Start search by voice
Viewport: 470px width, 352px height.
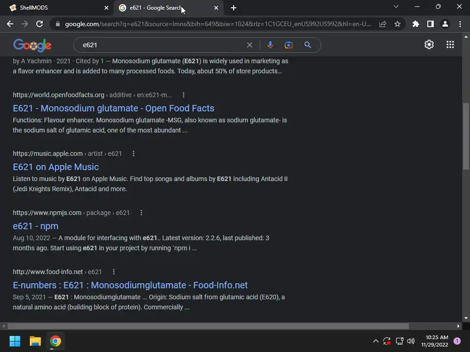point(270,45)
